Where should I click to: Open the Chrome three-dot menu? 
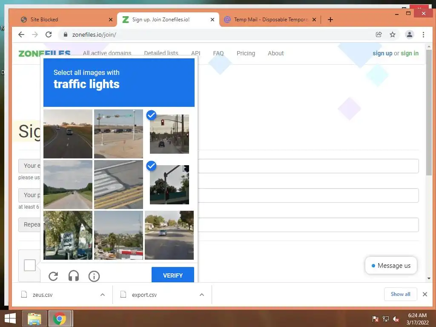[423, 34]
